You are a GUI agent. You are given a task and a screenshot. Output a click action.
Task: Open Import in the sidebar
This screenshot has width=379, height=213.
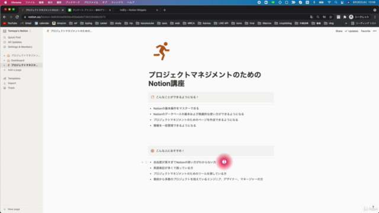12,83
